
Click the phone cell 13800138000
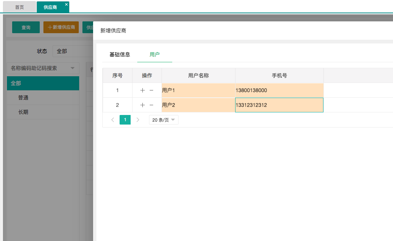click(279, 90)
